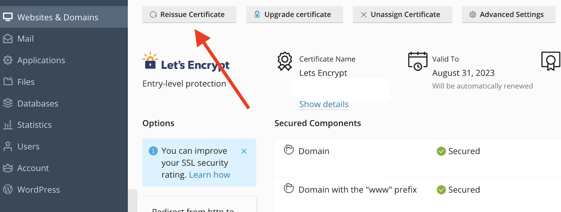The image size is (561, 212).
Task: Click the green check for www prefix Secured
Action: tap(441, 190)
